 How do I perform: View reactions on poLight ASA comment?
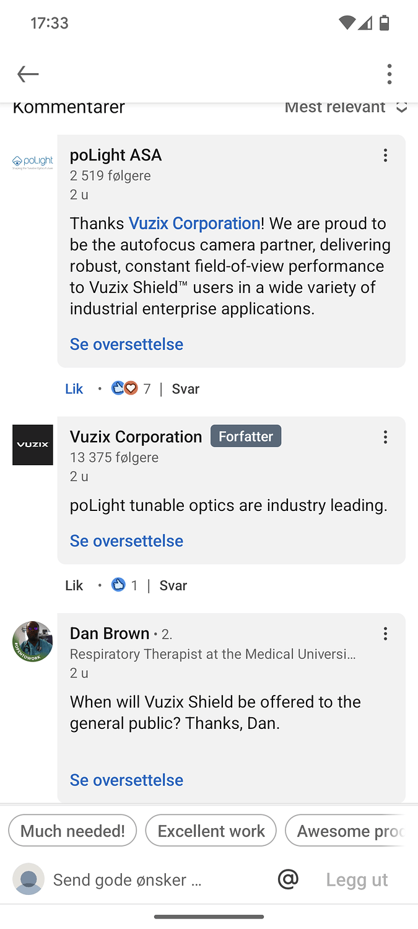(x=131, y=389)
